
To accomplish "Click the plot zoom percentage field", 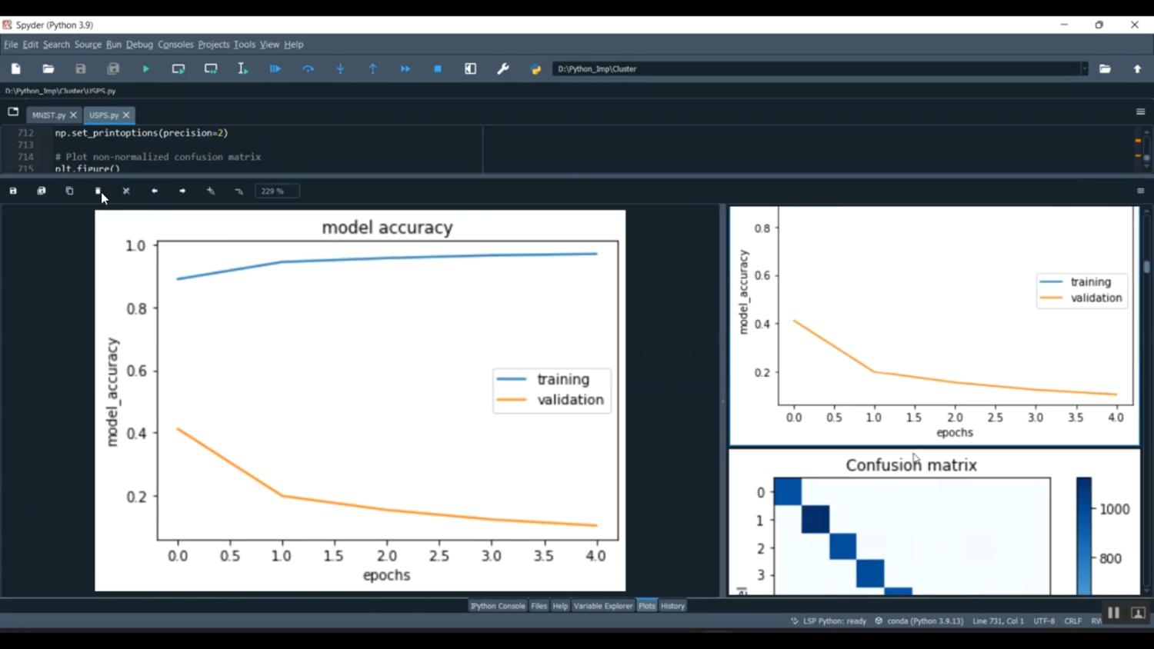I will point(277,191).
